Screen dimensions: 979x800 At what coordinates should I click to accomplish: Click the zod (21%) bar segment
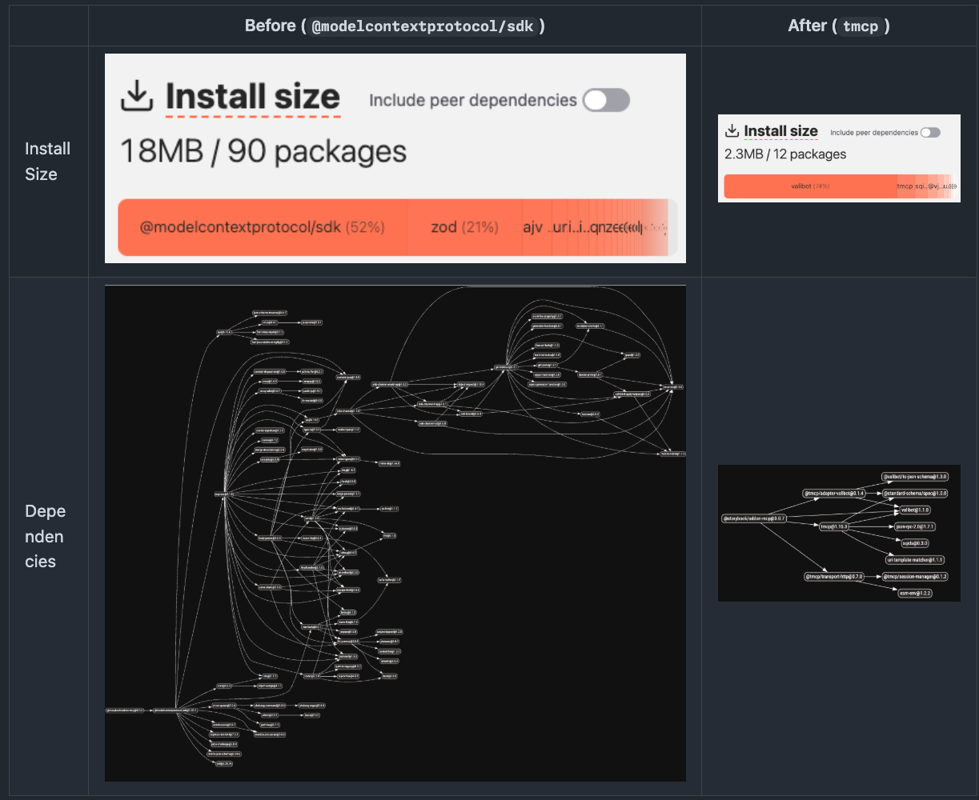tap(464, 227)
